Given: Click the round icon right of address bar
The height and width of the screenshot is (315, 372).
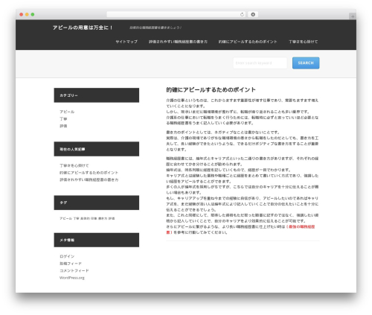Looking at the screenshot, I should tap(253, 14).
